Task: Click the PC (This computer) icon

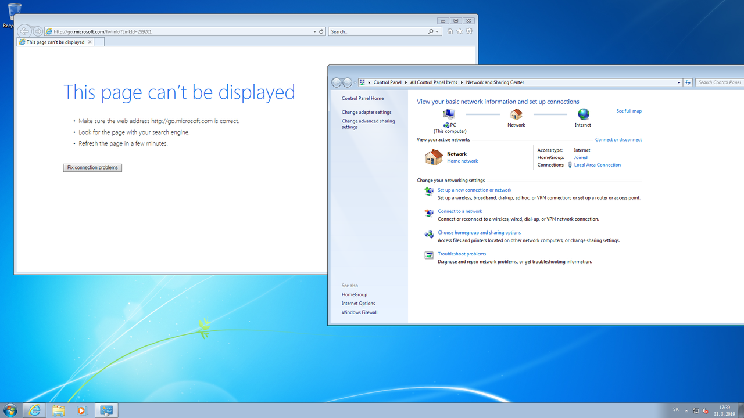Action: (x=449, y=114)
